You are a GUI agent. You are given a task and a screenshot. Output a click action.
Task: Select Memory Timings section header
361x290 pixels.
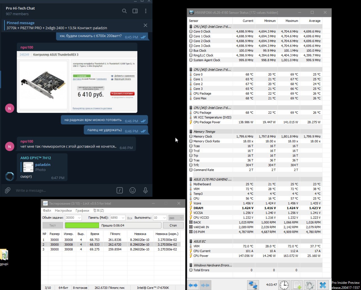(255, 132)
